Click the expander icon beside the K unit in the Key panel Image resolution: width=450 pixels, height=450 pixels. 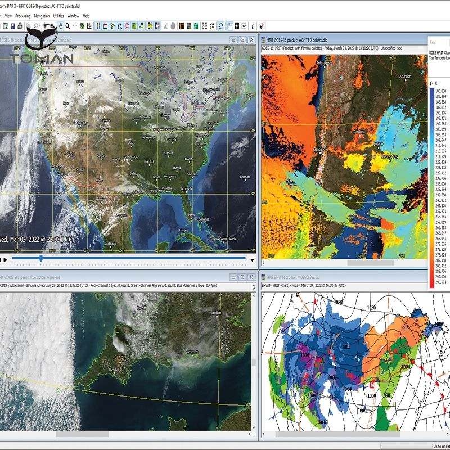[431, 83]
